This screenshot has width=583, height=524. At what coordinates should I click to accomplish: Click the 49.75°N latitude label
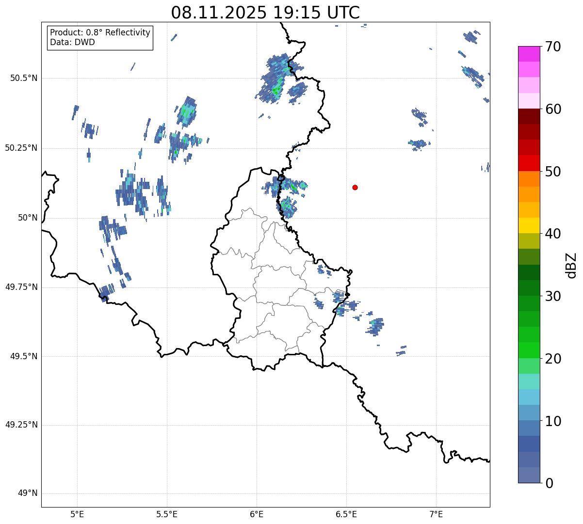(21, 287)
